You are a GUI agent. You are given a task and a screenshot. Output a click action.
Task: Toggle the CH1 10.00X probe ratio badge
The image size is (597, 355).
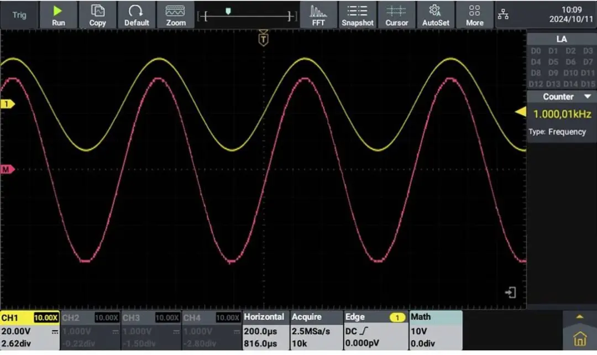point(46,317)
